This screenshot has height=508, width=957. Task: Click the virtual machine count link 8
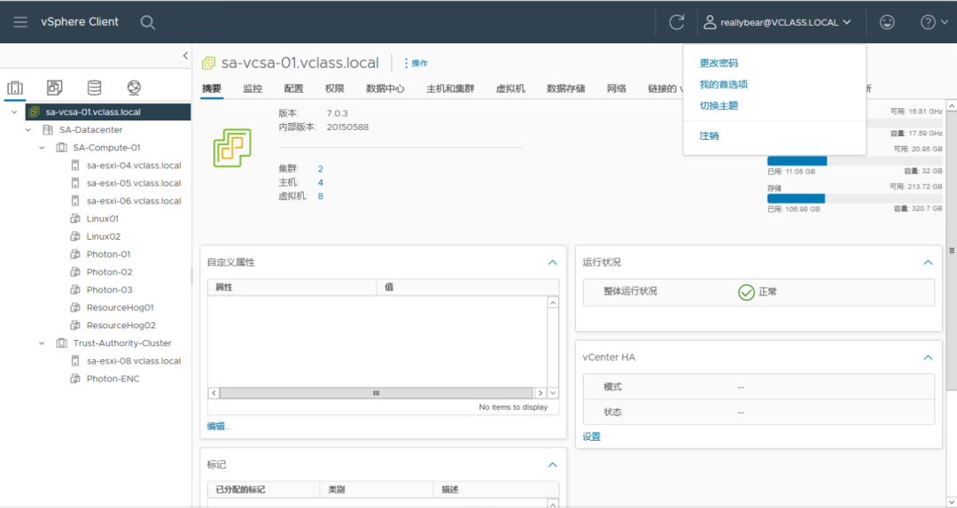(x=321, y=196)
